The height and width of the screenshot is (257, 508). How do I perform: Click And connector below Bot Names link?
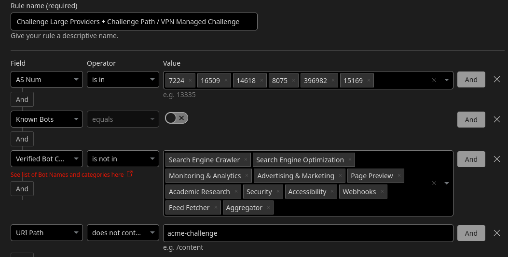coord(22,189)
